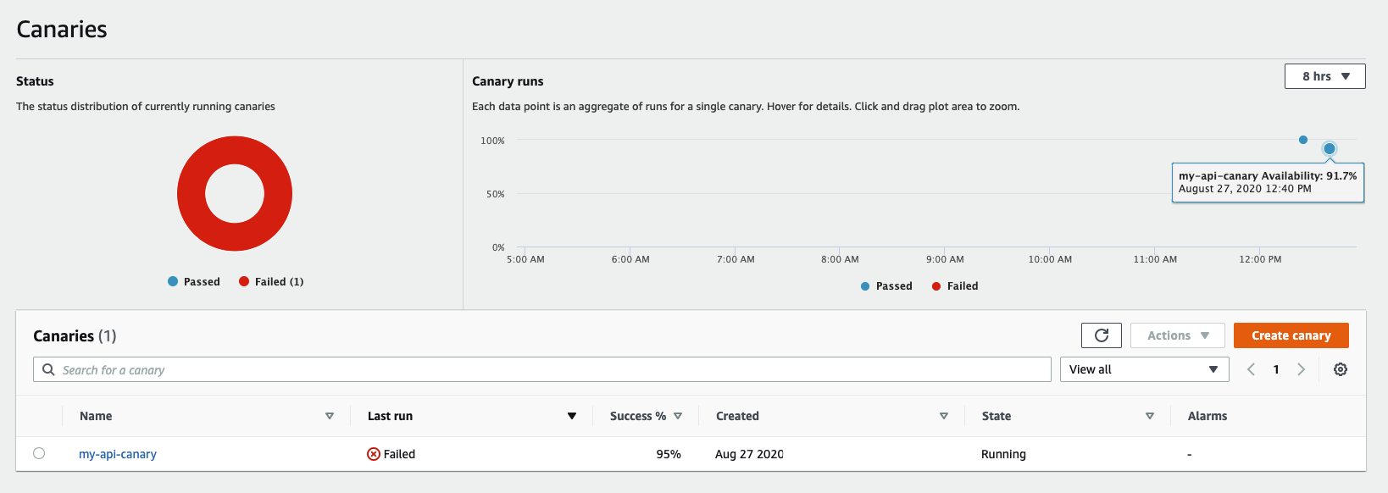Screen dimensions: 1388x493
Task: Click the search magnifier icon
Action: point(48,369)
